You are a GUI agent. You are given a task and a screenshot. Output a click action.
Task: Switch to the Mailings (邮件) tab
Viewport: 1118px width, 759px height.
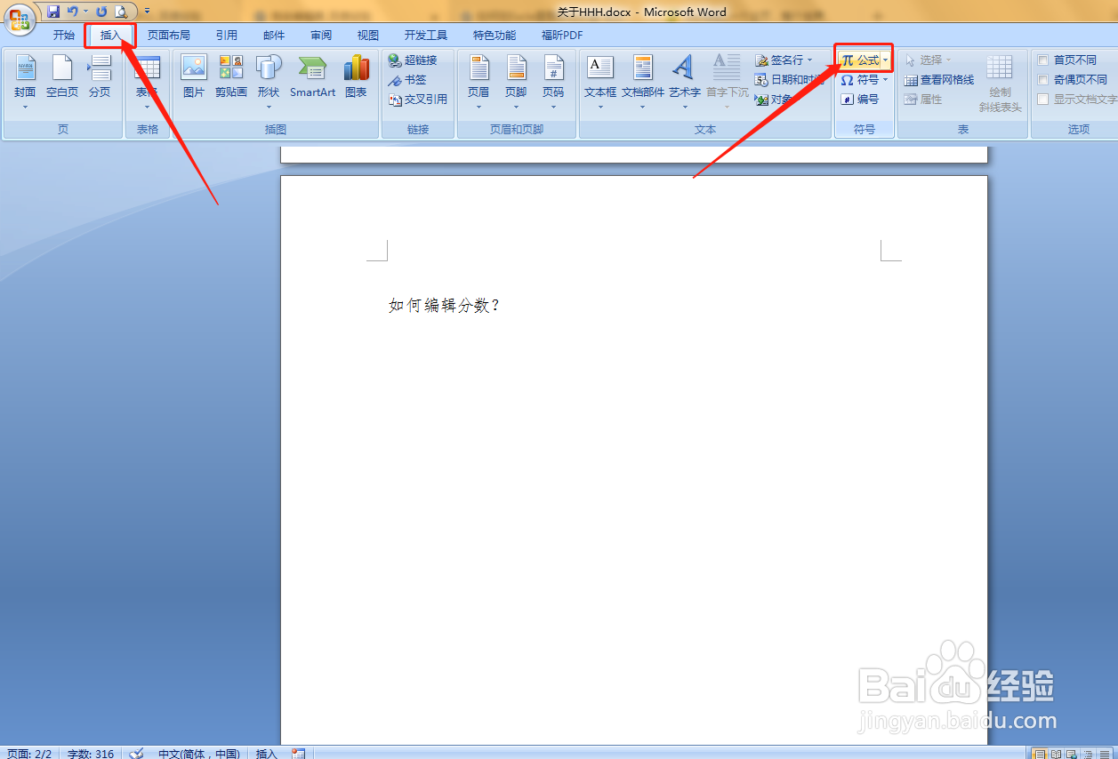(x=274, y=36)
